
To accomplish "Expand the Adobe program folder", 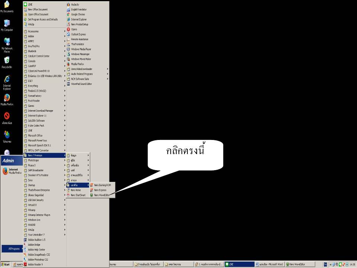I will tap(45, 36).
